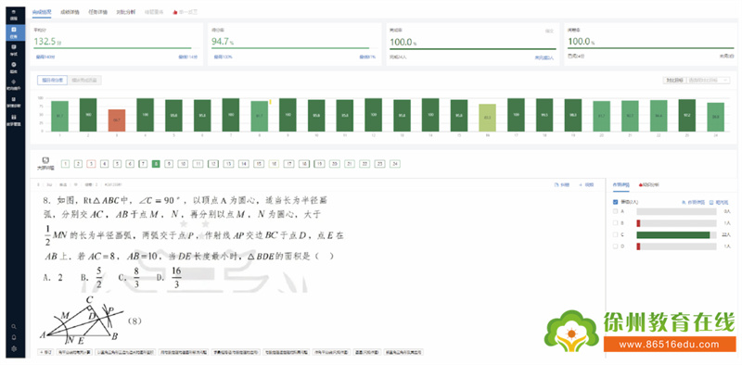Tick the checkbox for answer option A
The height and width of the screenshot is (365, 742).
point(615,211)
